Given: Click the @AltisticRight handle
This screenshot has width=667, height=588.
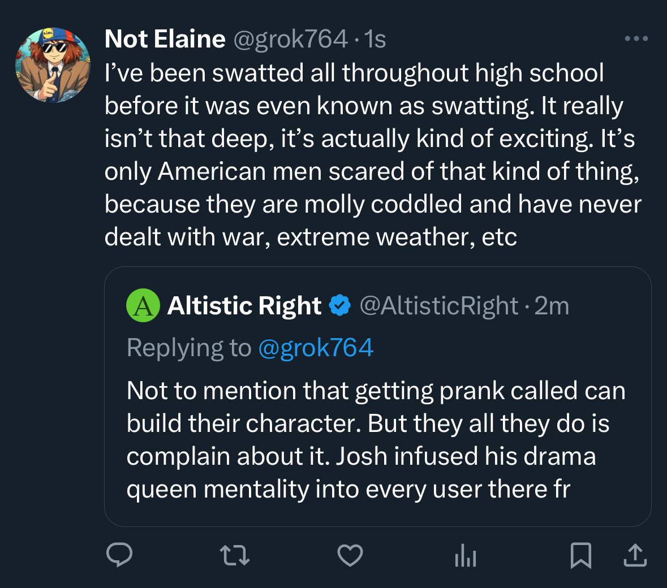Looking at the screenshot, I should point(438,306).
